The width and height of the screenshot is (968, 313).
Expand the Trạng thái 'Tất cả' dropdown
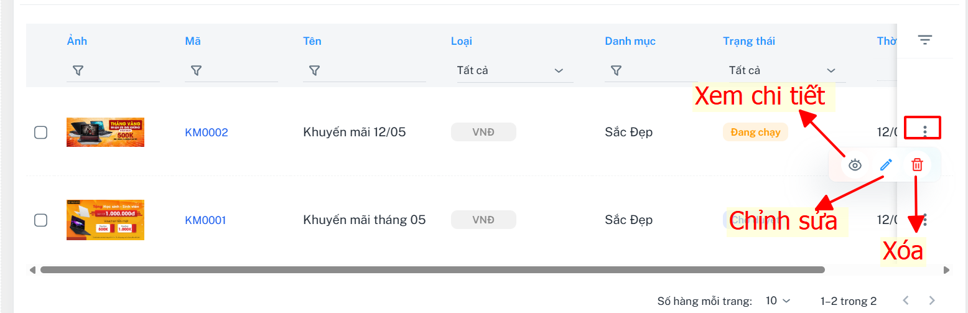[x=784, y=70]
